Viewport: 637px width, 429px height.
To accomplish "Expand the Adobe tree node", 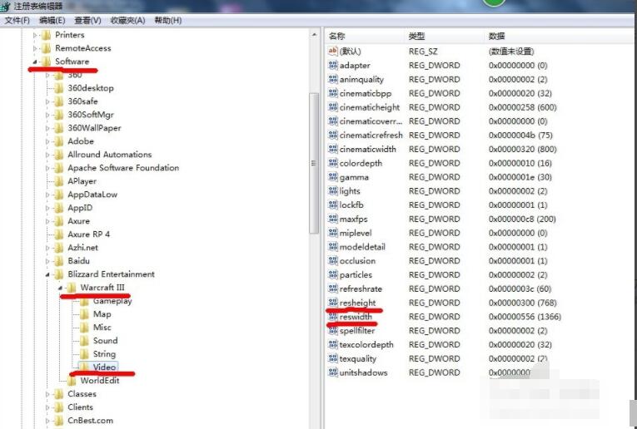I will [x=48, y=141].
